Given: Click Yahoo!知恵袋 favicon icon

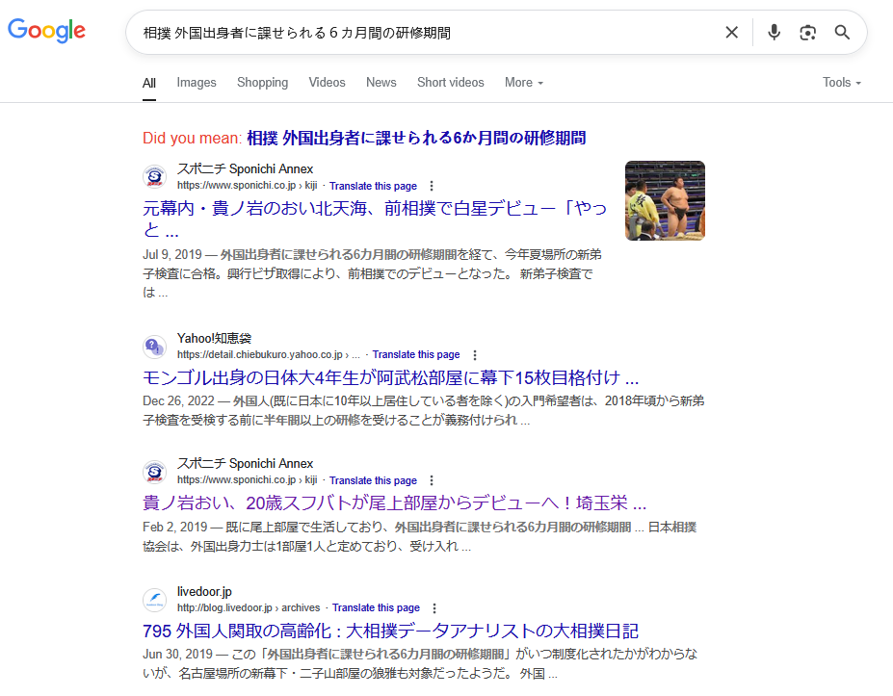Looking at the screenshot, I should click(x=154, y=346).
